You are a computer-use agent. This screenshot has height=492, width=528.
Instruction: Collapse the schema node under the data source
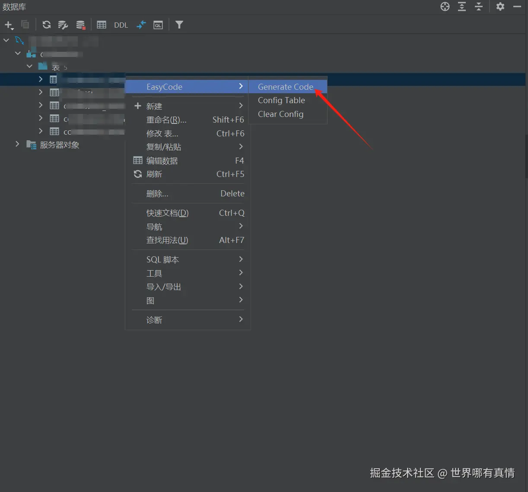18,53
